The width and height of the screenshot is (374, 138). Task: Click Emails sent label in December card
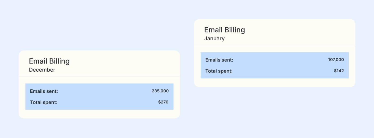(44, 91)
